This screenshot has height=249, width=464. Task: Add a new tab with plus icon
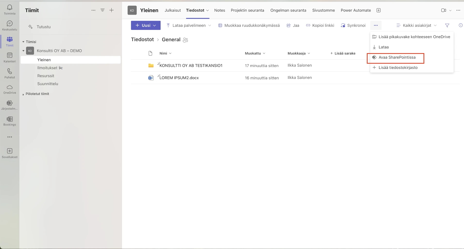(379, 10)
